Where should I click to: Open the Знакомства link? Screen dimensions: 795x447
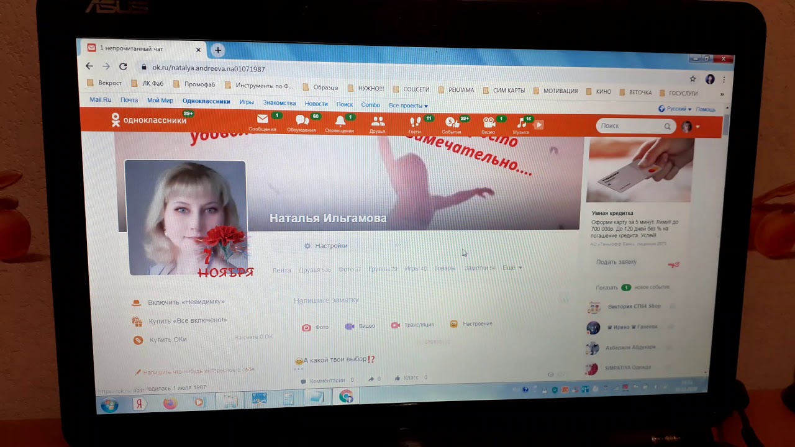click(279, 103)
